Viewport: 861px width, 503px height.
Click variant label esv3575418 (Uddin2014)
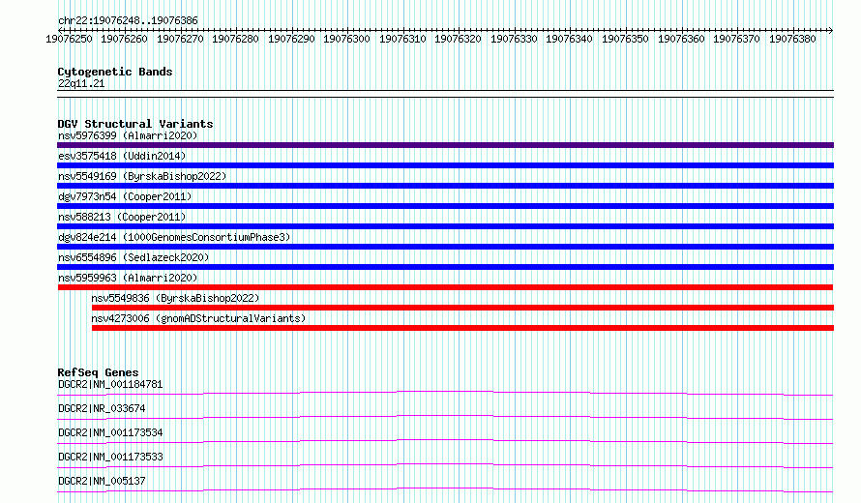pos(122,156)
